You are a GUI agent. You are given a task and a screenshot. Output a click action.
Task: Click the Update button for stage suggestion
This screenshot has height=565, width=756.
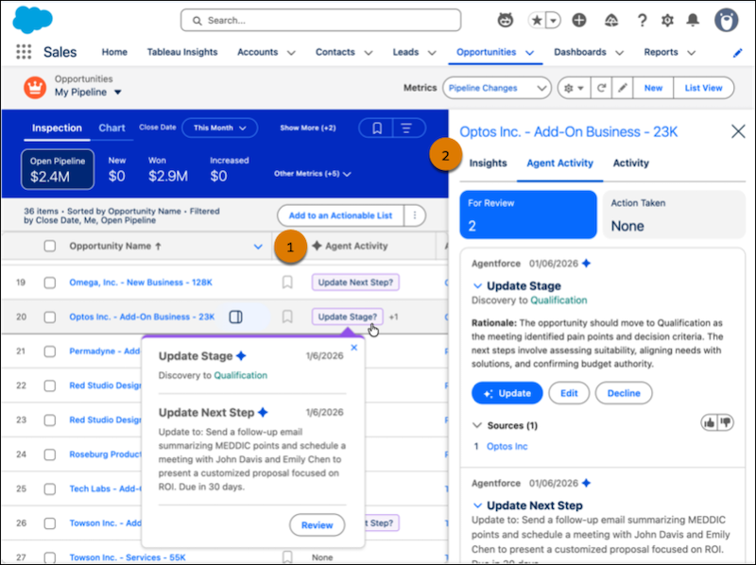pos(507,393)
